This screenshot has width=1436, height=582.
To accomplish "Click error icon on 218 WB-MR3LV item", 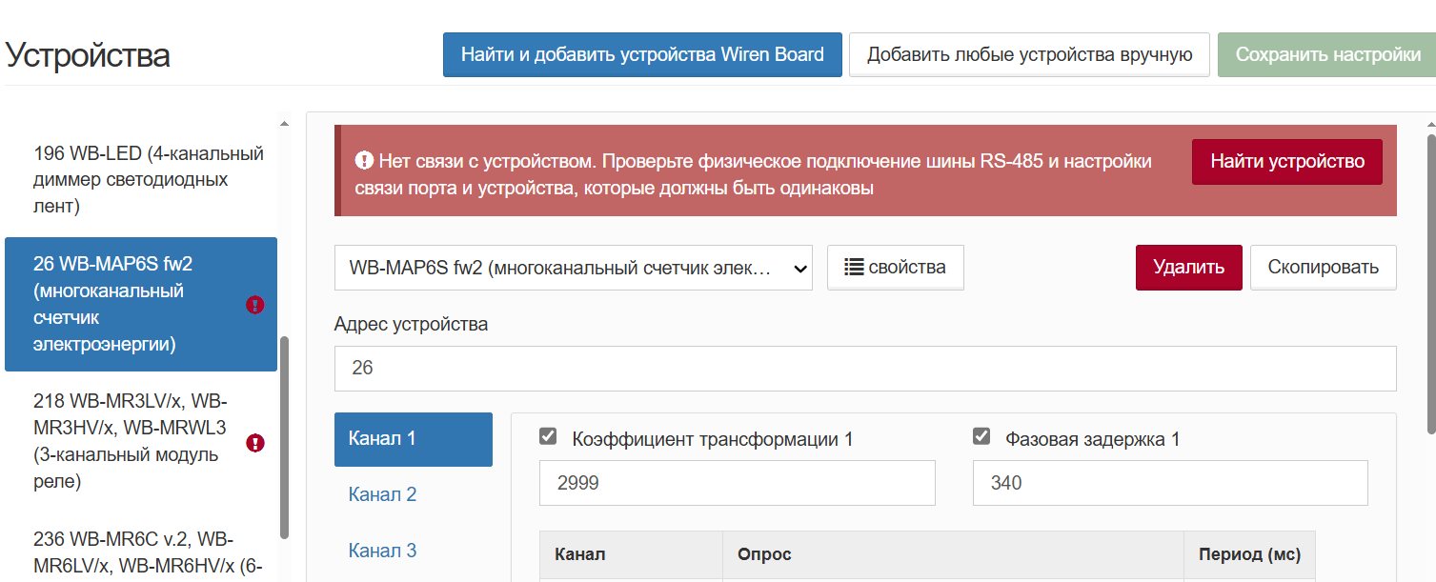I will tap(254, 443).
